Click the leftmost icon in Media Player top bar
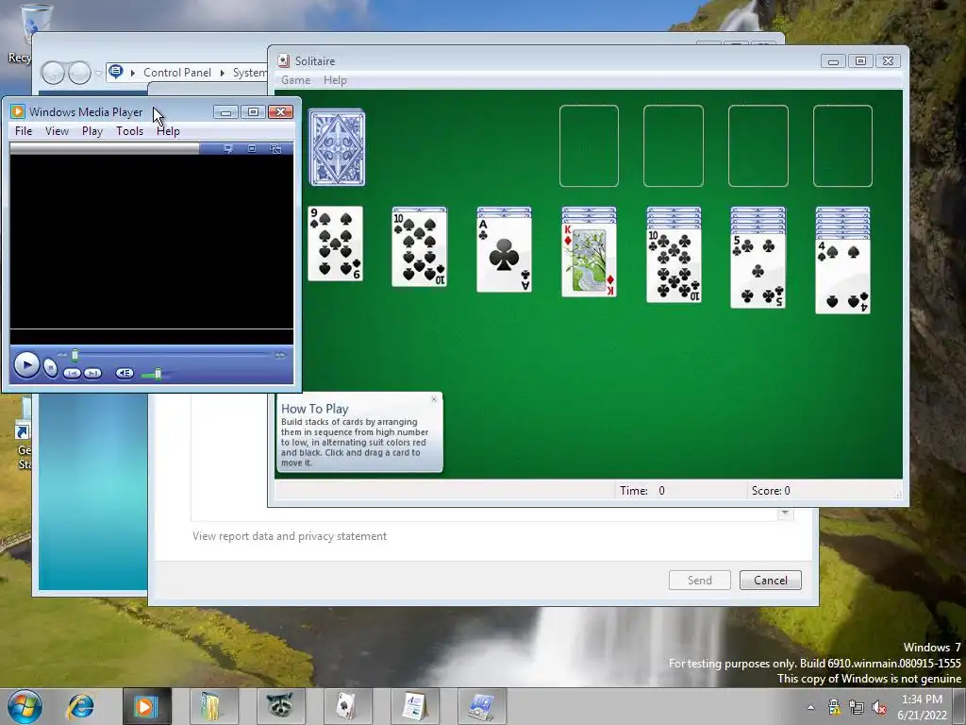 (228, 148)
